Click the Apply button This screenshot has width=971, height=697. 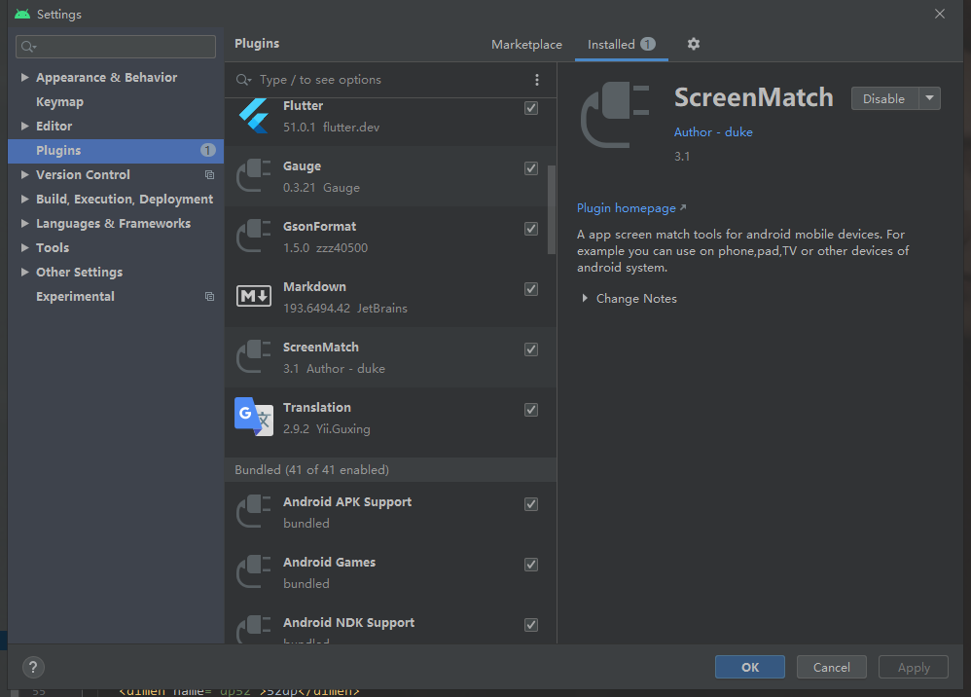point(914,667)
